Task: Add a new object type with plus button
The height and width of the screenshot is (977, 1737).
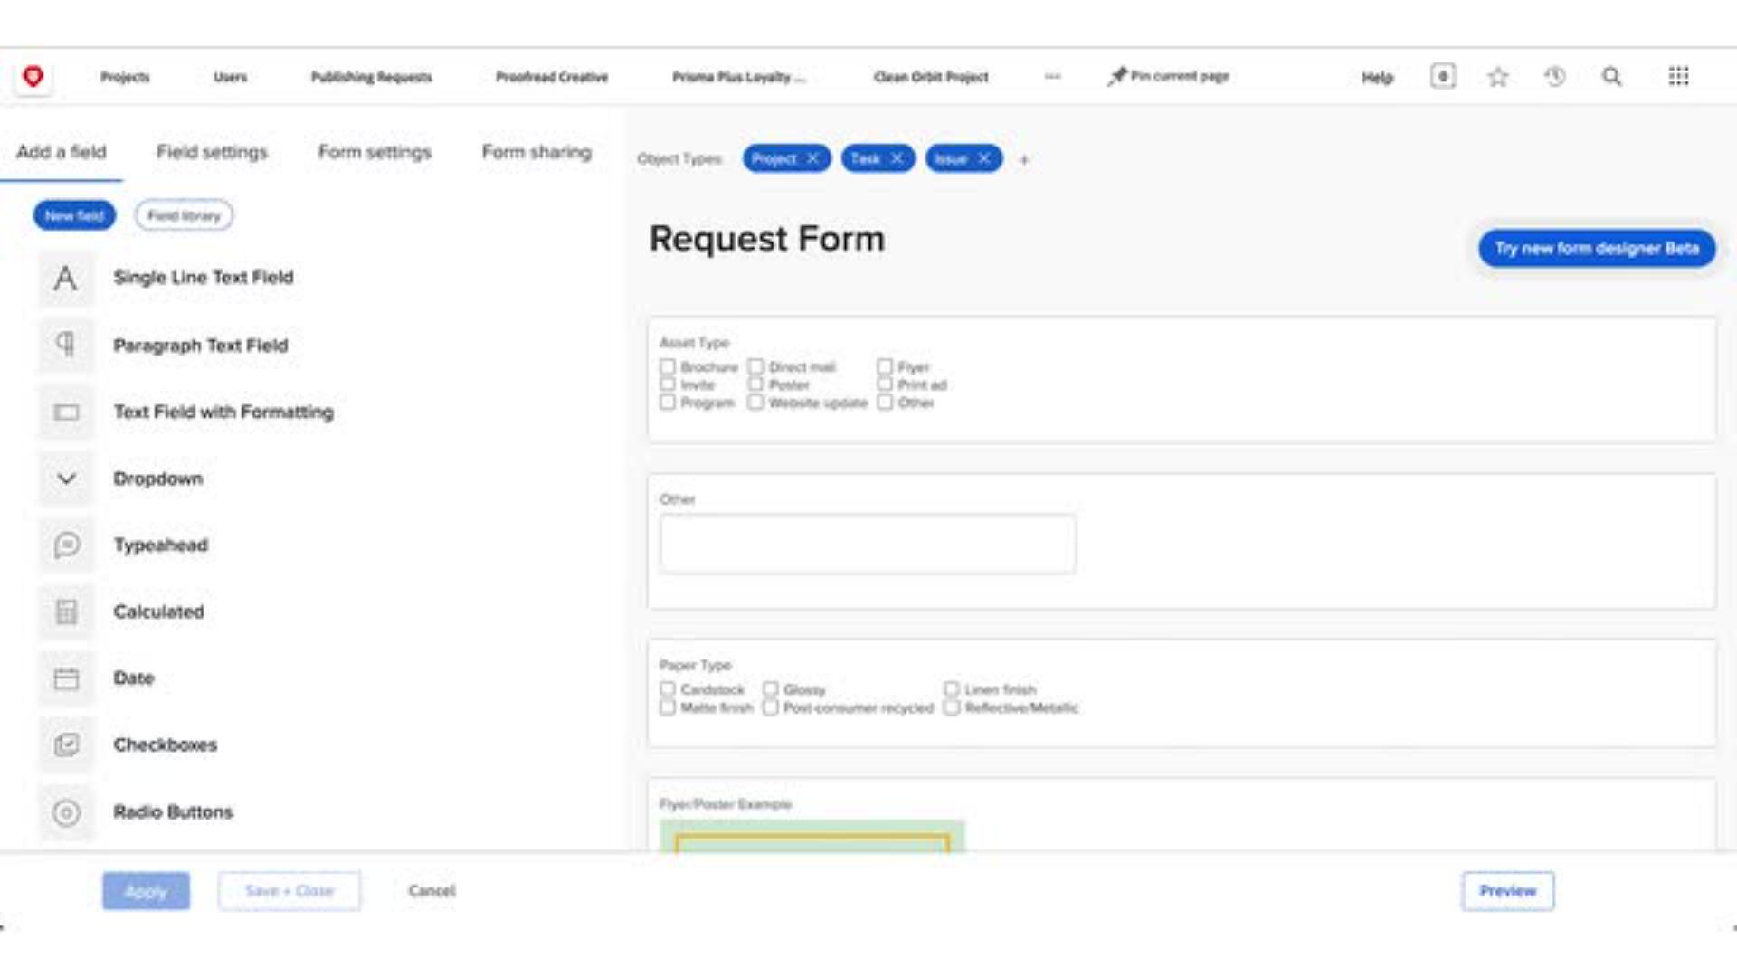Action: pos(1024,159)
